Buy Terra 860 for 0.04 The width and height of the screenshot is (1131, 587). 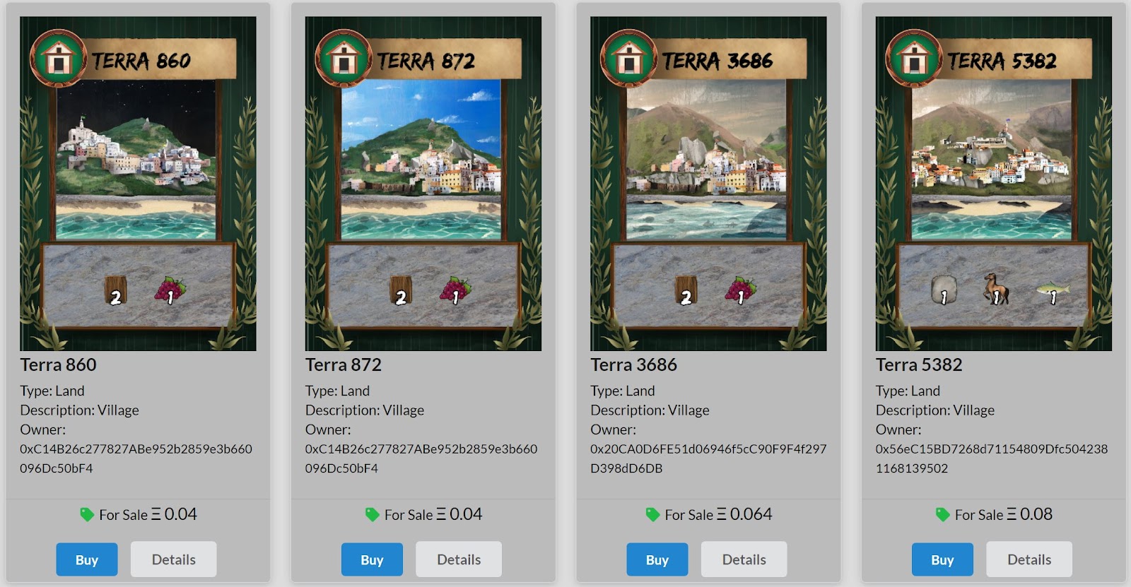coord(87,559)
